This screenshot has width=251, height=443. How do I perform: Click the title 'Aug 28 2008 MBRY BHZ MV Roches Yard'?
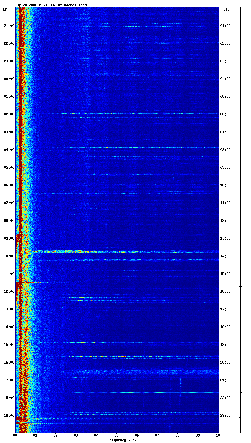click(x=50, y=5)
